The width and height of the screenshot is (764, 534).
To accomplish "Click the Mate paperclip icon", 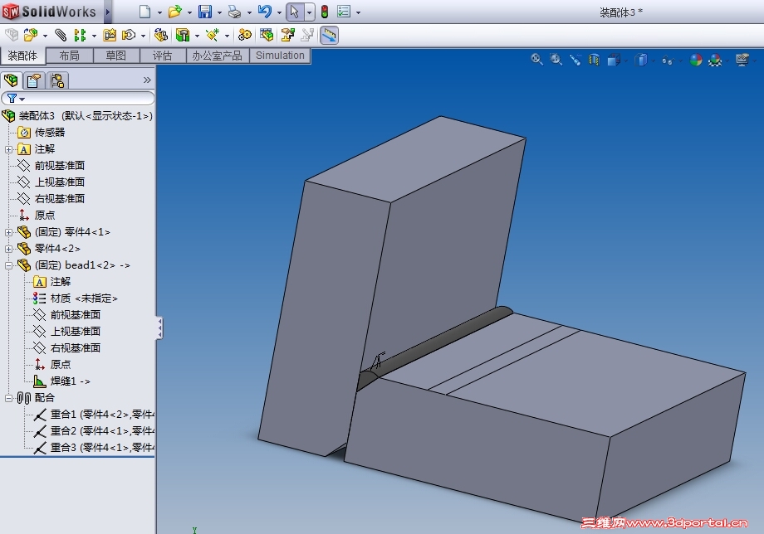I will coord(61,35).
